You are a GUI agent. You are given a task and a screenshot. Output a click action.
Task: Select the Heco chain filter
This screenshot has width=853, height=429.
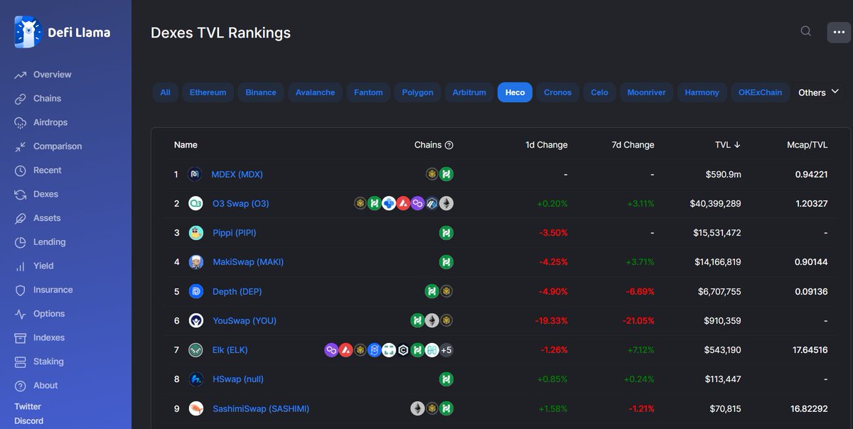(515, 92)
